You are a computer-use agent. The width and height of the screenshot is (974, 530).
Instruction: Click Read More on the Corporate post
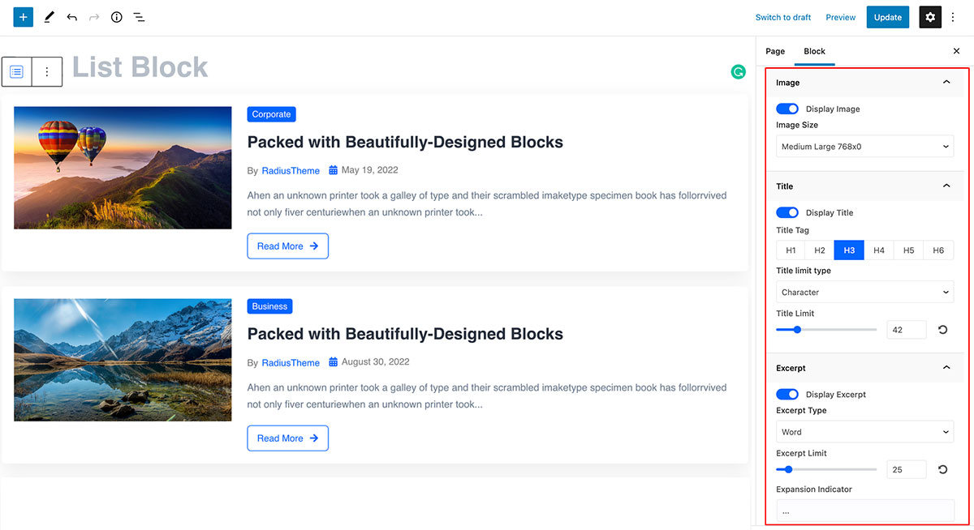(287, 246)
